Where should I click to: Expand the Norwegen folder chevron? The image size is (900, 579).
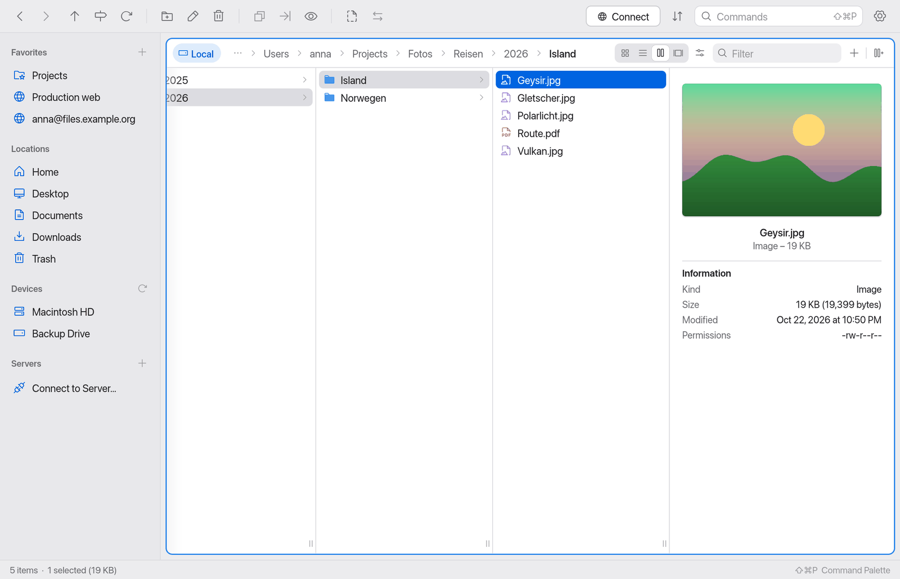[x=481, y=98]
